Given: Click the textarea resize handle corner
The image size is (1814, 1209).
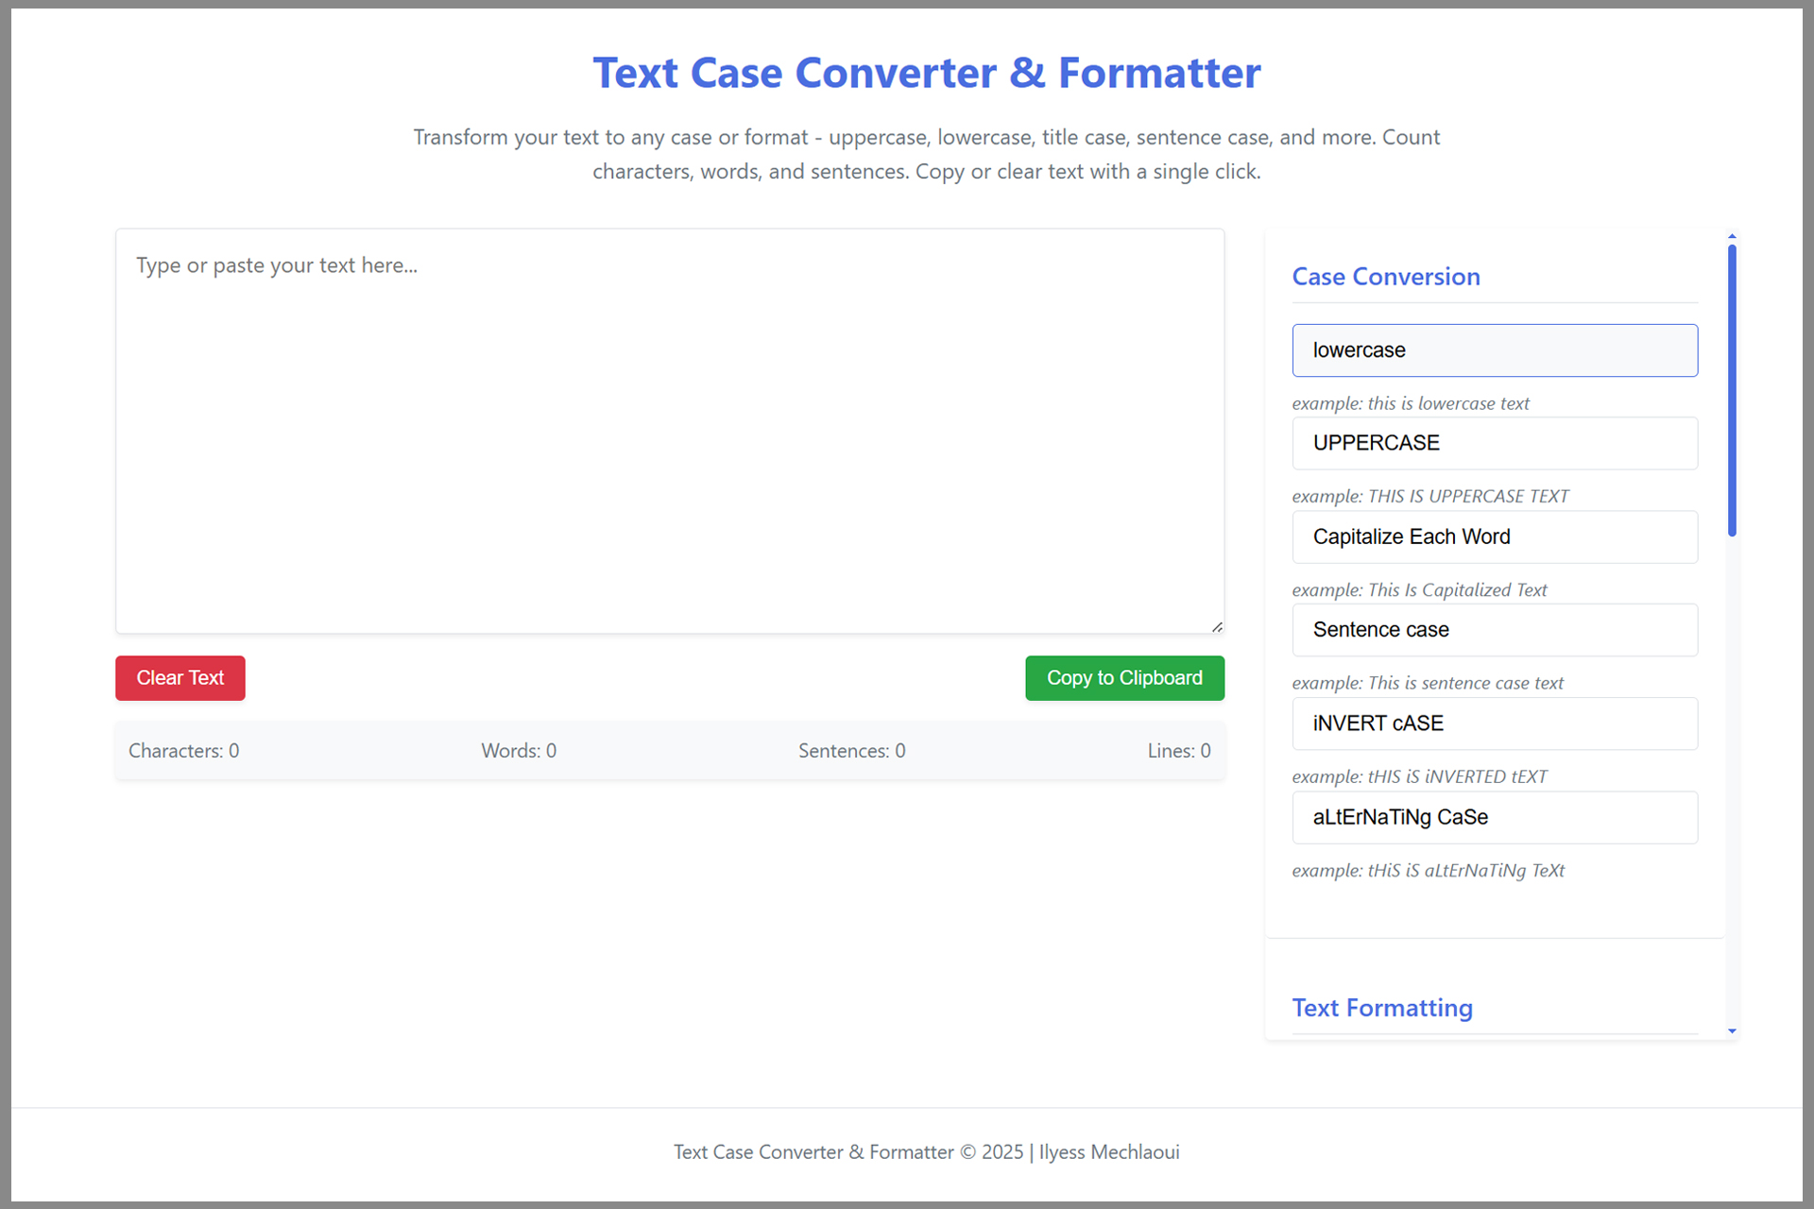Looking at the screenshot, I should [x=1217, y=626].
